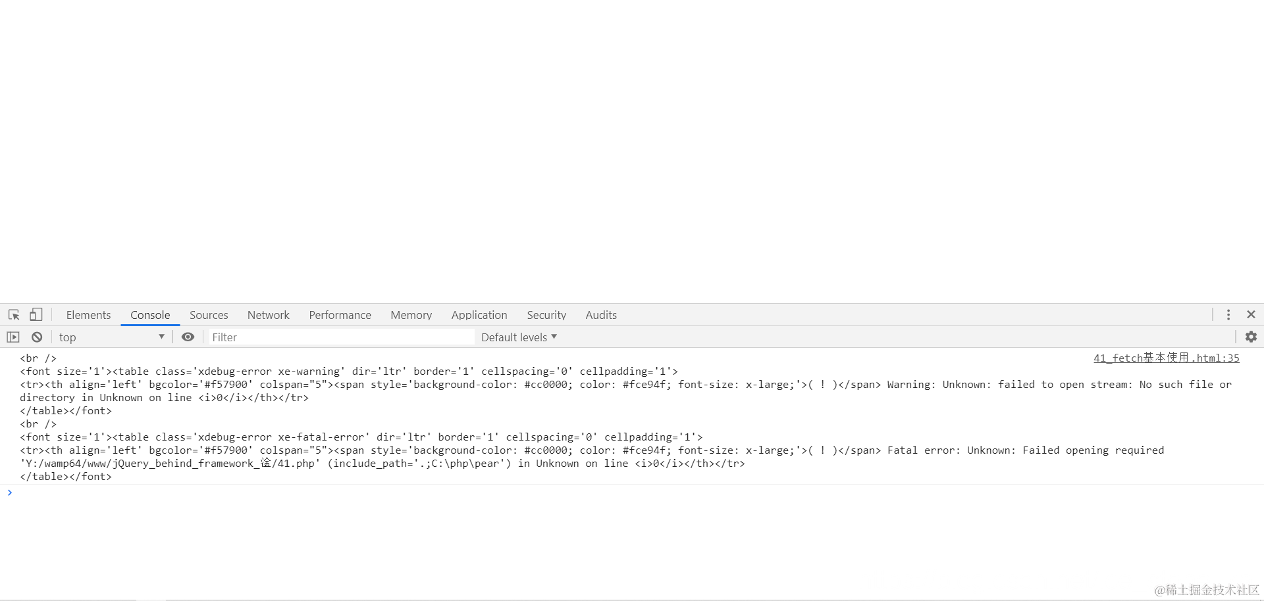Open the Application tab
1264x601 pixels.
tap(479, 315)
